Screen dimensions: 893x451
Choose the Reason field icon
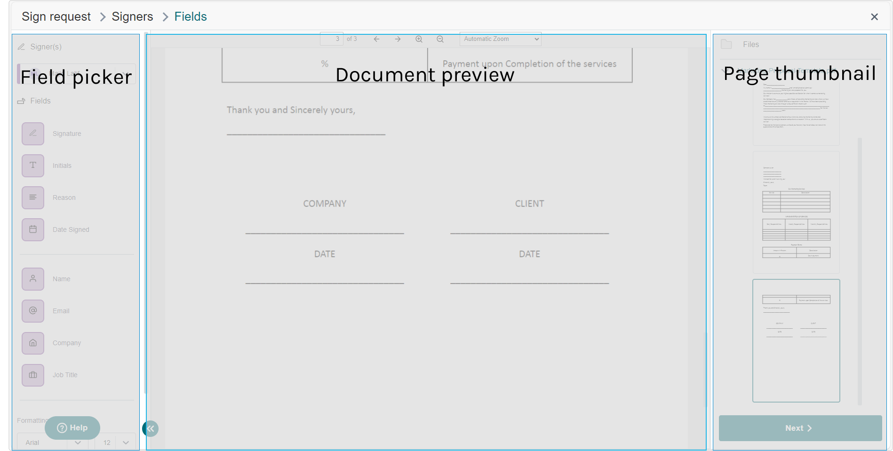33,198
